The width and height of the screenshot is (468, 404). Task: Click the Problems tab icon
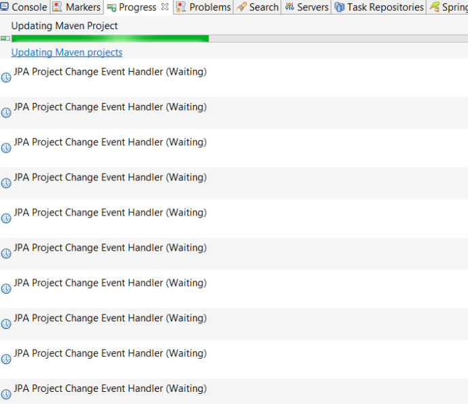pyautogui.click(x=181, y=7)
